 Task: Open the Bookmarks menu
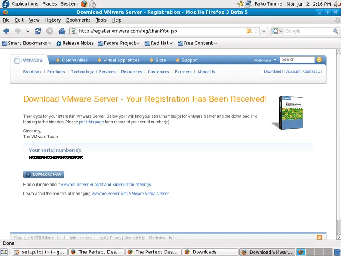(78, 20)
